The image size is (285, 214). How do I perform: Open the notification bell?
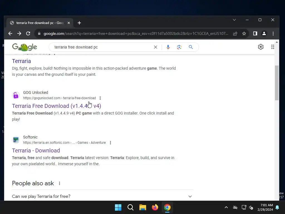coord(277,207)
